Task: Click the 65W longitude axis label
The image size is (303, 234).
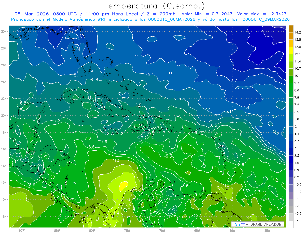Action: [x=197, y=231]
